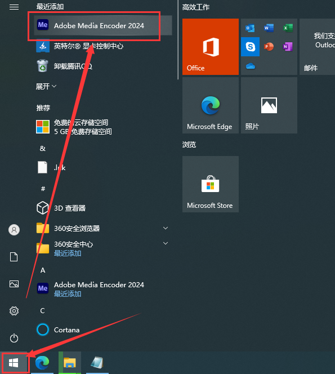Open the .lnk file entry
The width and height of the screenshot is (335, 374).
point(103,167)
